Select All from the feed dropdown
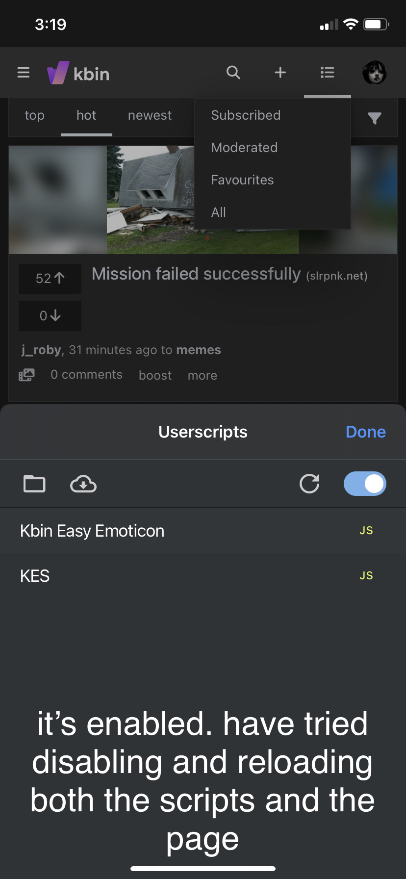The image size is (406, 879). click(x=218, y=212)
